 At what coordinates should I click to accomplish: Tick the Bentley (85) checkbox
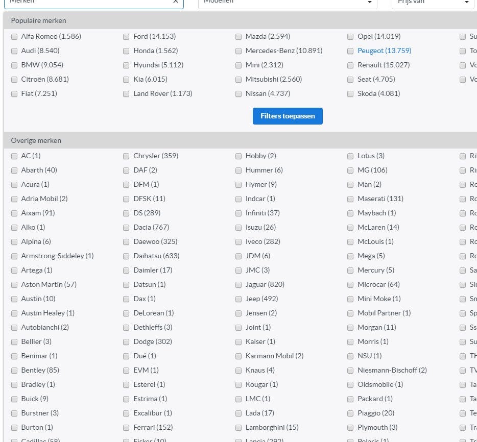(x=14, y=371)
